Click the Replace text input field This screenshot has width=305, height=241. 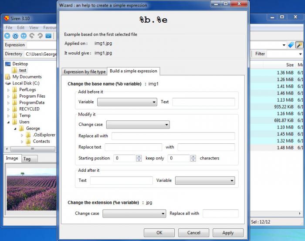[133, 147]
